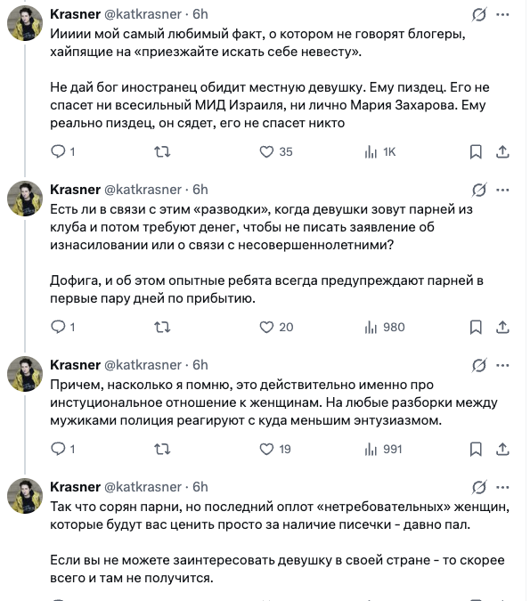Repost the first tweet in the thread
The image size is (530, 601).
point(162,151)
